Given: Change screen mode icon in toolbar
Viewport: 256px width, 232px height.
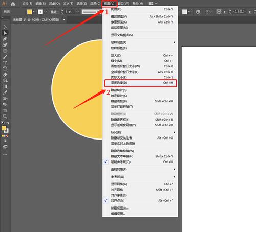Looking at the screenshot, I should 5,147.
